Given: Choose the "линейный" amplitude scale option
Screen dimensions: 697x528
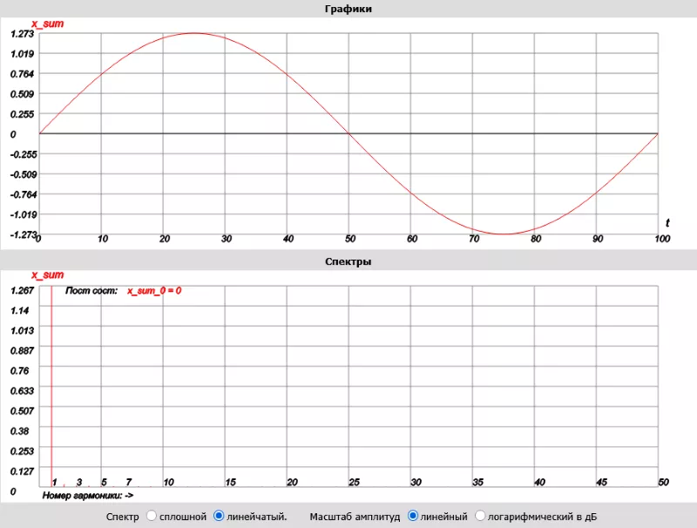Looking at the screenshot, I should point(414,517).
